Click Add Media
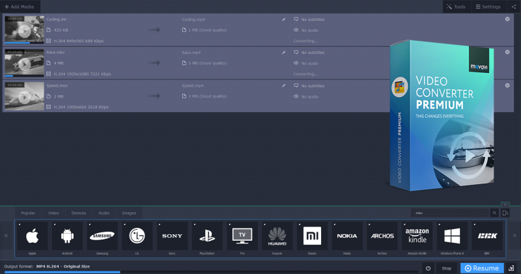The image size is (521, 274). [20, 7]
